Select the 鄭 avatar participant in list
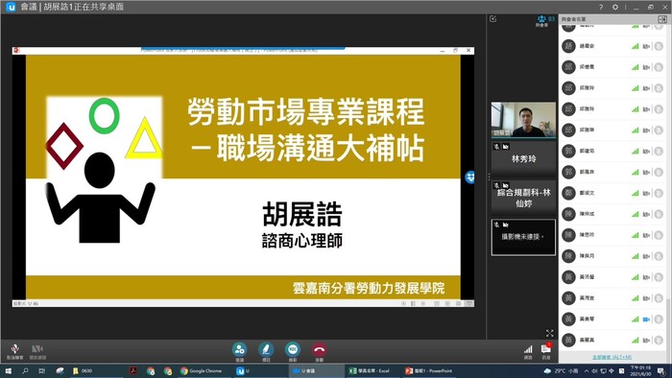The width and height of the screenshot is (672, 378). (x=612, y=193)
